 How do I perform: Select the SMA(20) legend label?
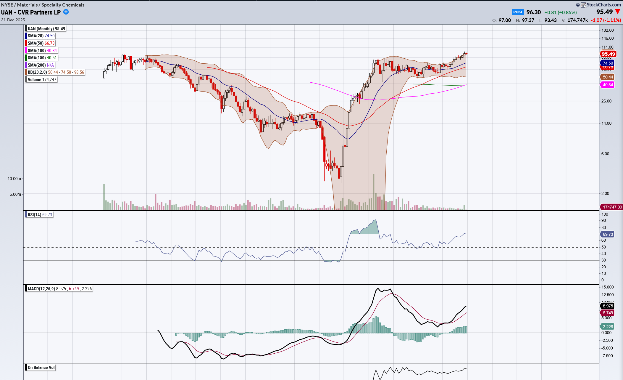coord(41,36)
